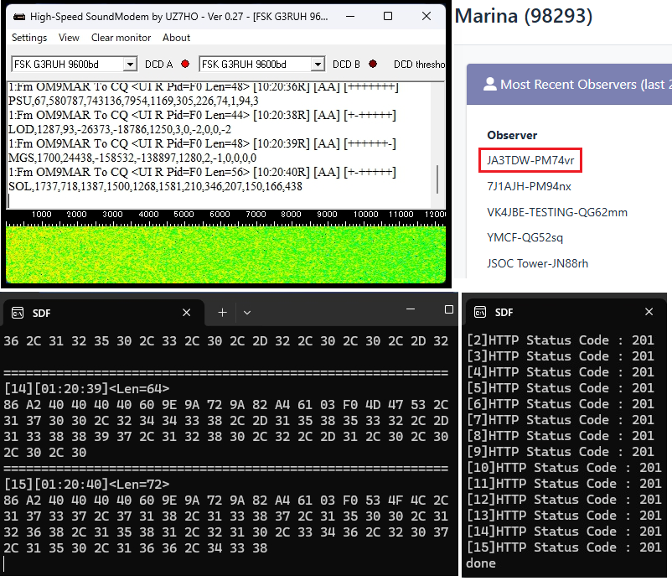Open observer 7J1AJH-PM94nx link
672x581 pixels.
pos(529,186)
